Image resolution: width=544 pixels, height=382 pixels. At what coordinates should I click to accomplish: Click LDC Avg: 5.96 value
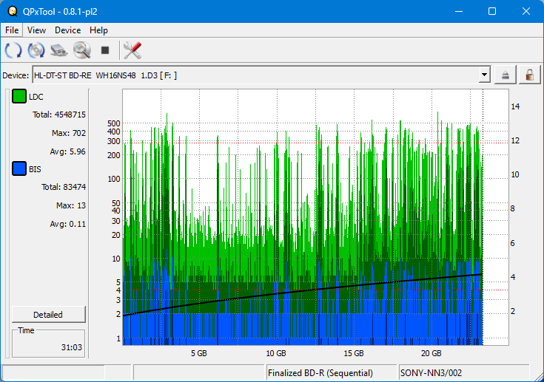click(67, 151)
